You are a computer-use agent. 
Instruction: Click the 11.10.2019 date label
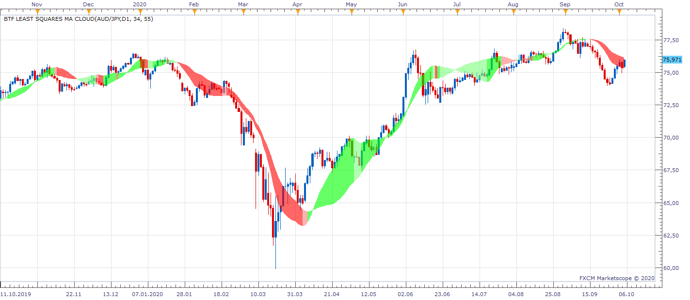[x=15, y=294]
